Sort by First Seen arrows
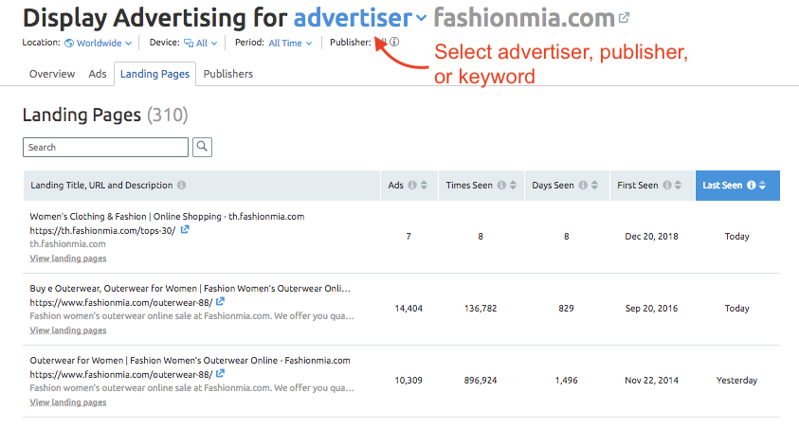Image resolution: width=799 pixels, height=428 pixels. click(x=678, y=186)
